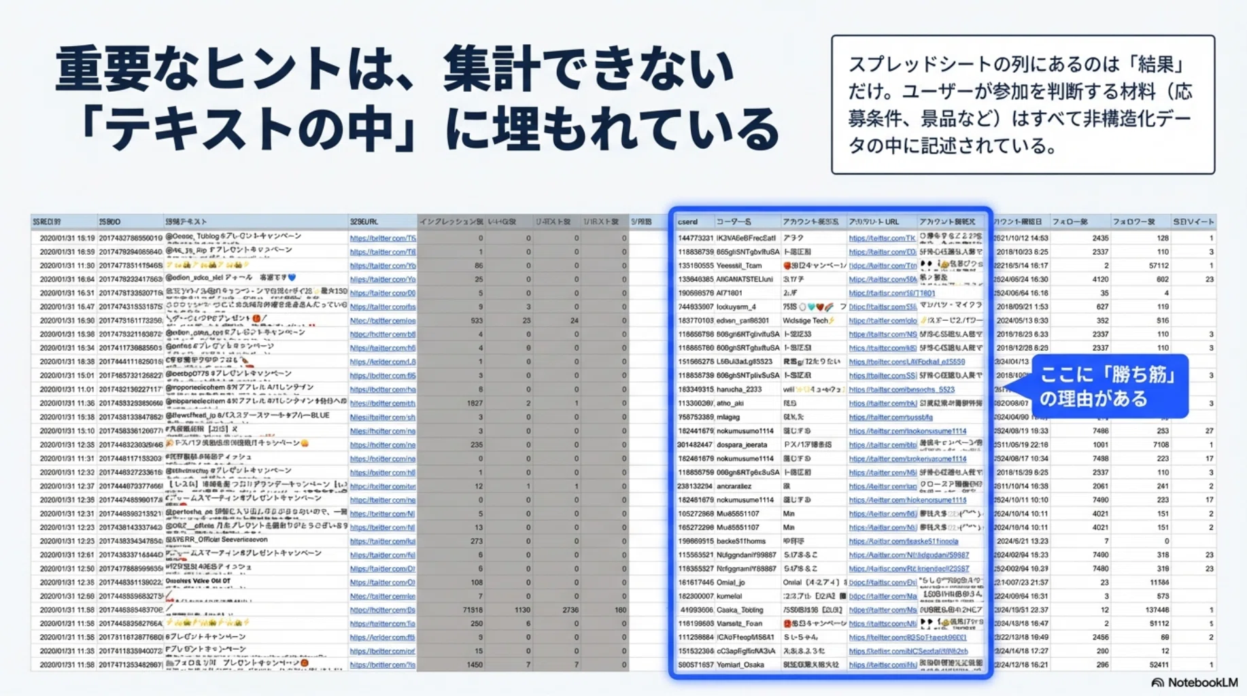Click the date cell 2024/6/21 13:23

tap(1022, 541)
